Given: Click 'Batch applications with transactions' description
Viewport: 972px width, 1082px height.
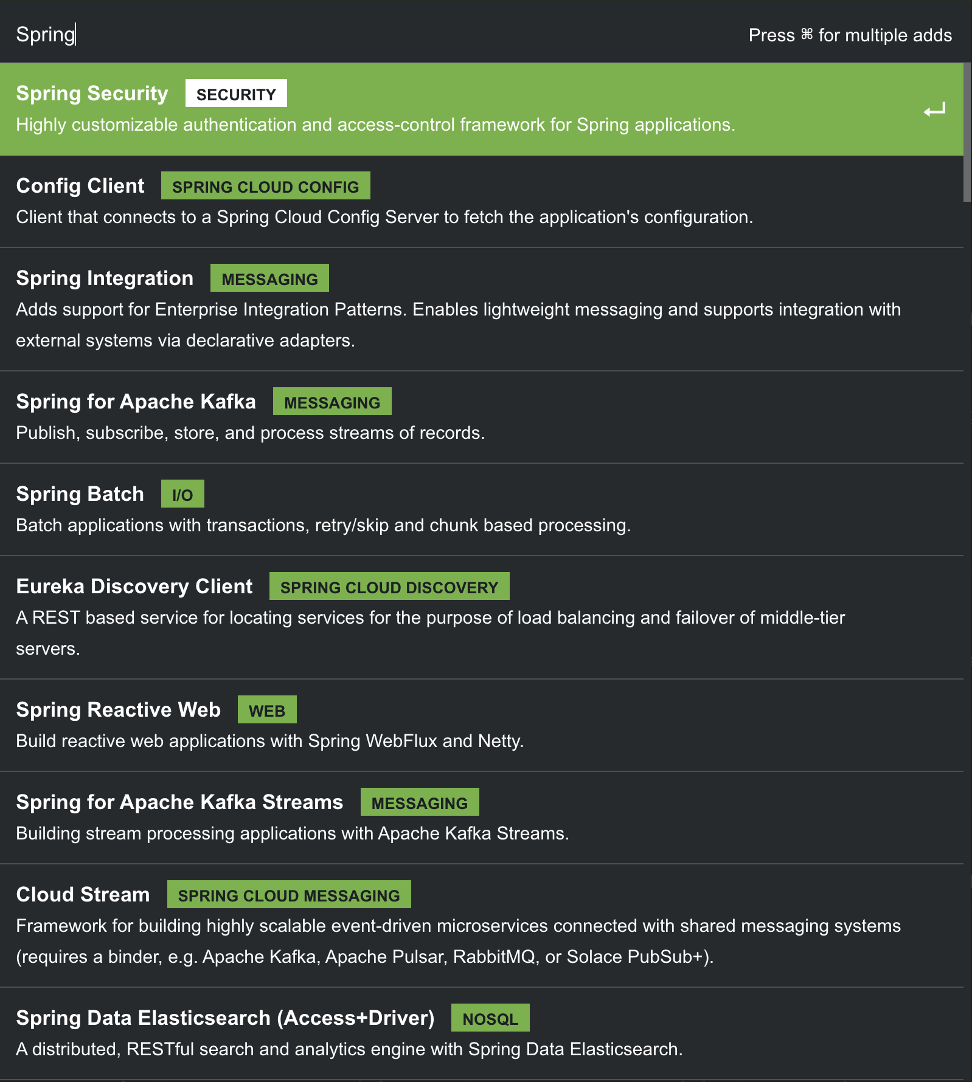Looking at the screenshot, I should (x=323, y=525).
